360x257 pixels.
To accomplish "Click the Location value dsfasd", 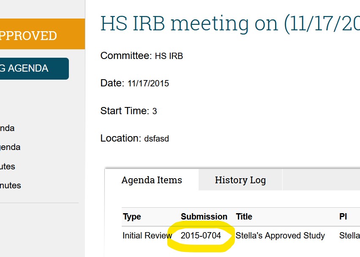I will point(156,139).
